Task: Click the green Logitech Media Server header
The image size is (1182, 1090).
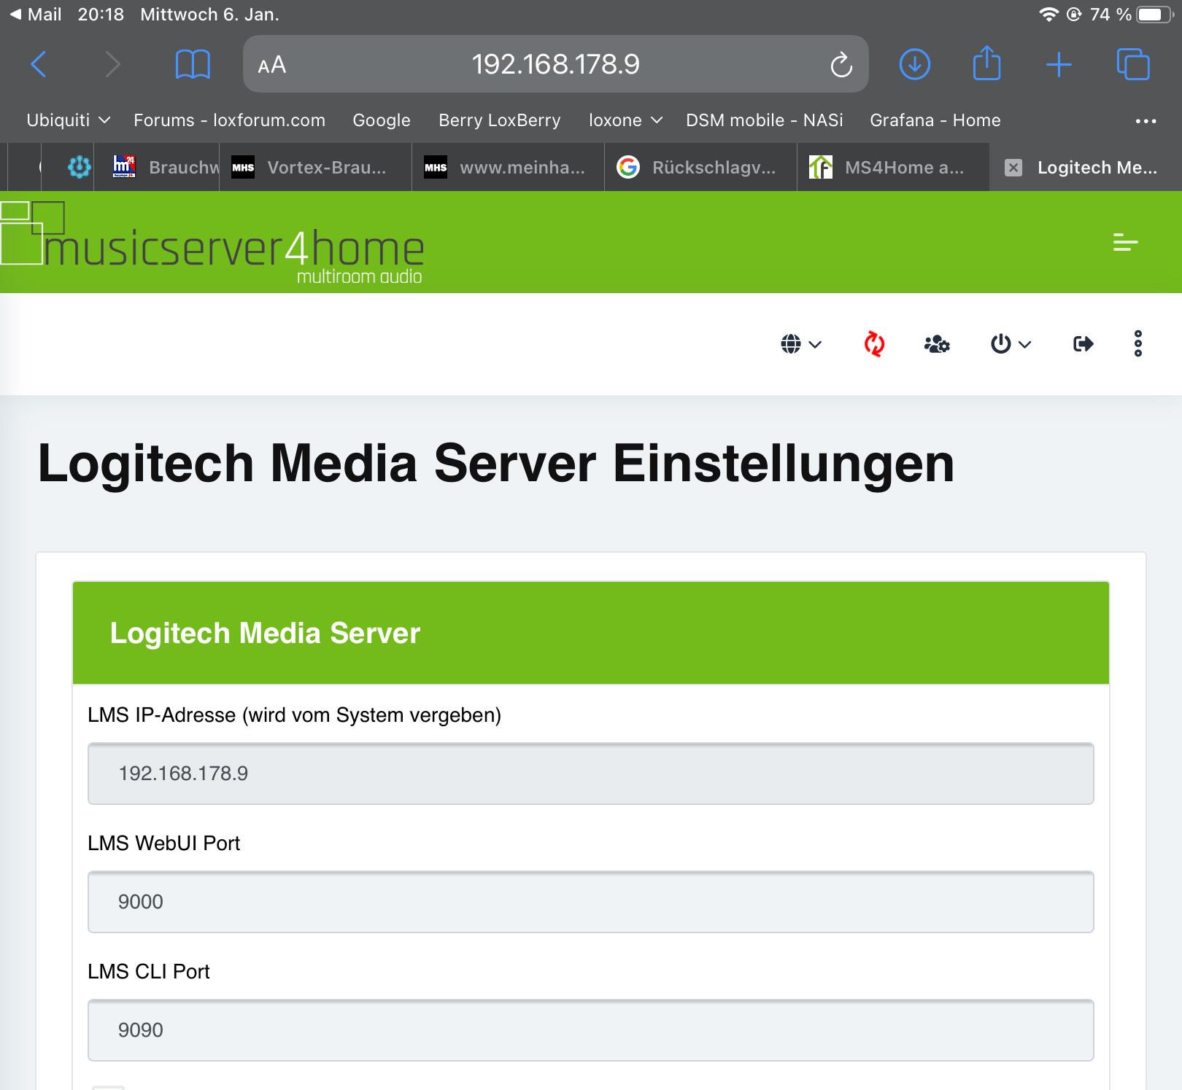Action: coord(591,633)
